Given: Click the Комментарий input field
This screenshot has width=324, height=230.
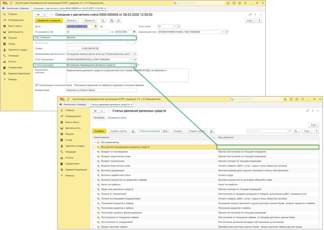Looking at the screenshot, I should pos(101,90).
